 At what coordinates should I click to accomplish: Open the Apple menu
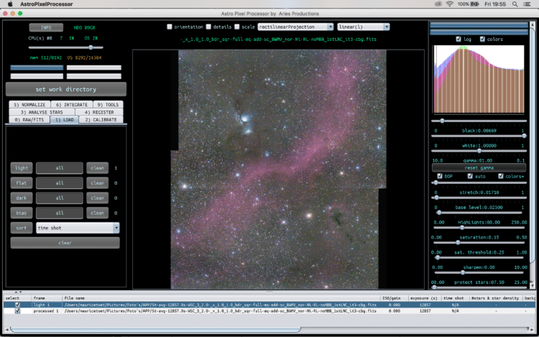click(x=10, y=4)
